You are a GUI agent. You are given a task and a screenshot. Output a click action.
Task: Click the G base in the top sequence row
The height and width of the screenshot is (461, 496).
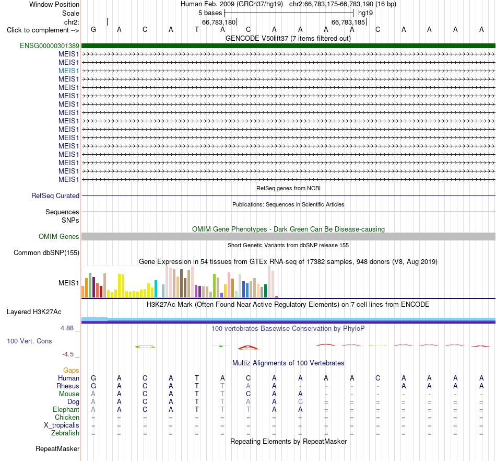point(93,29)
